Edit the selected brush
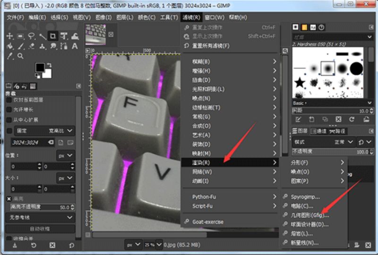This screenshot has width=378, height=255. [x=298, y=119]
